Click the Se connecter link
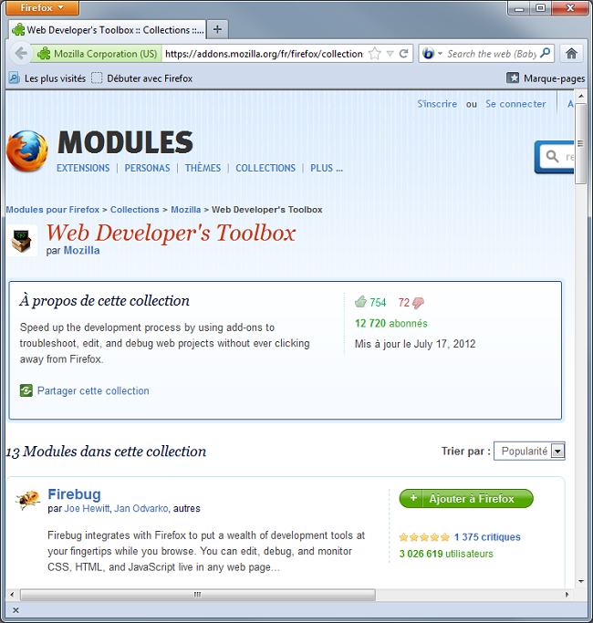Screen dimensions: 593x623 pyautogui.click(x=515, y=104)
